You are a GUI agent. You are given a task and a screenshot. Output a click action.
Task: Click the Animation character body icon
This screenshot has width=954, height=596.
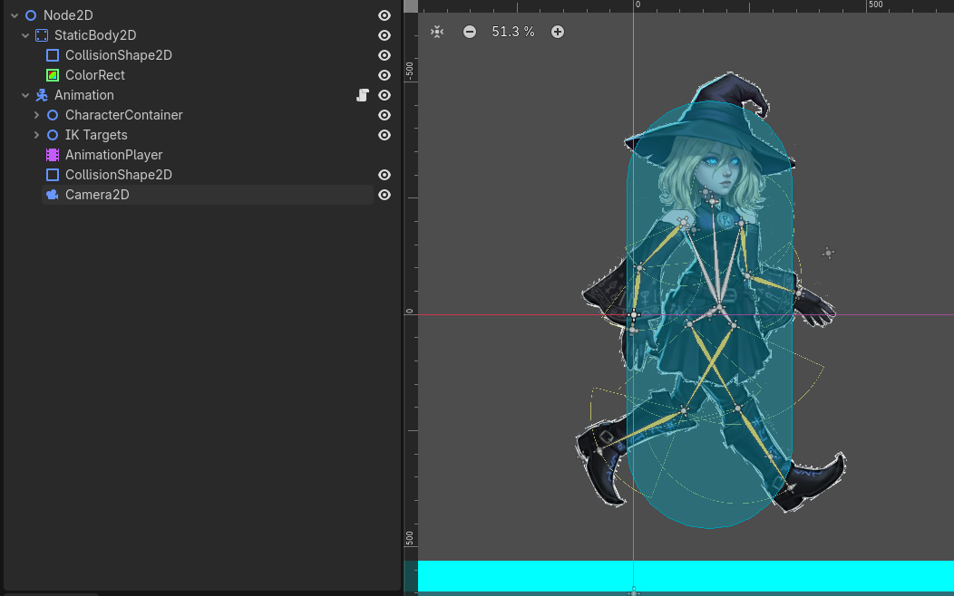pos(42,95)
